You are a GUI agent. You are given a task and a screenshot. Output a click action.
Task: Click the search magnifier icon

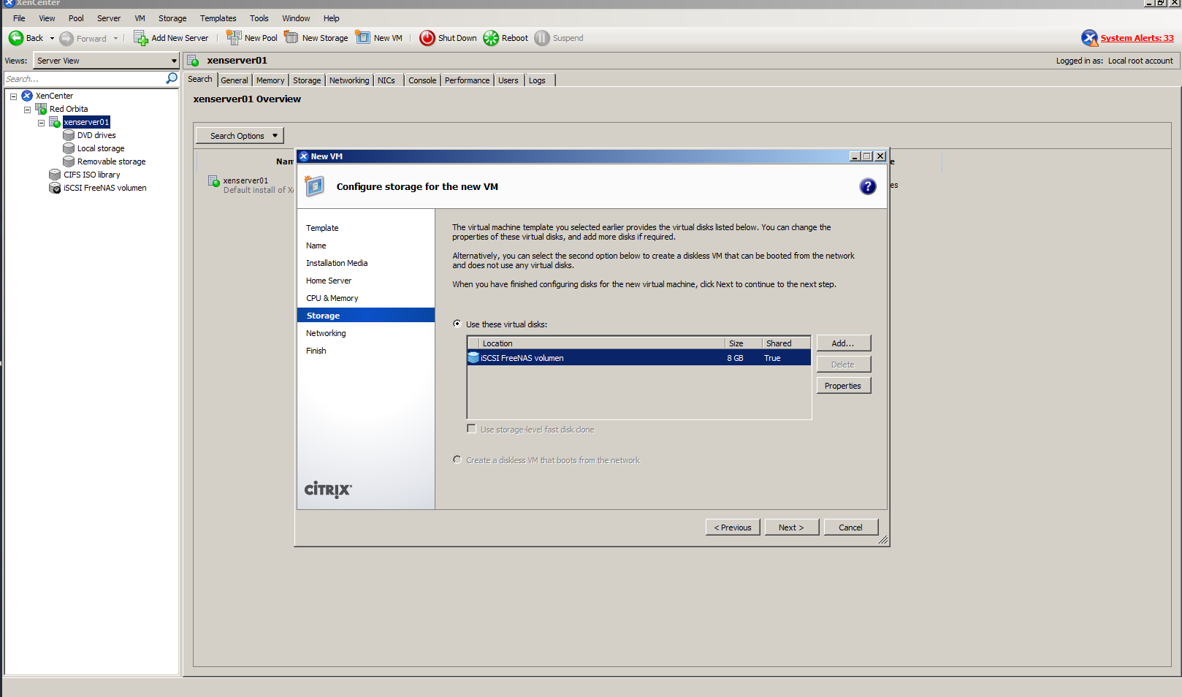point(172,78)
